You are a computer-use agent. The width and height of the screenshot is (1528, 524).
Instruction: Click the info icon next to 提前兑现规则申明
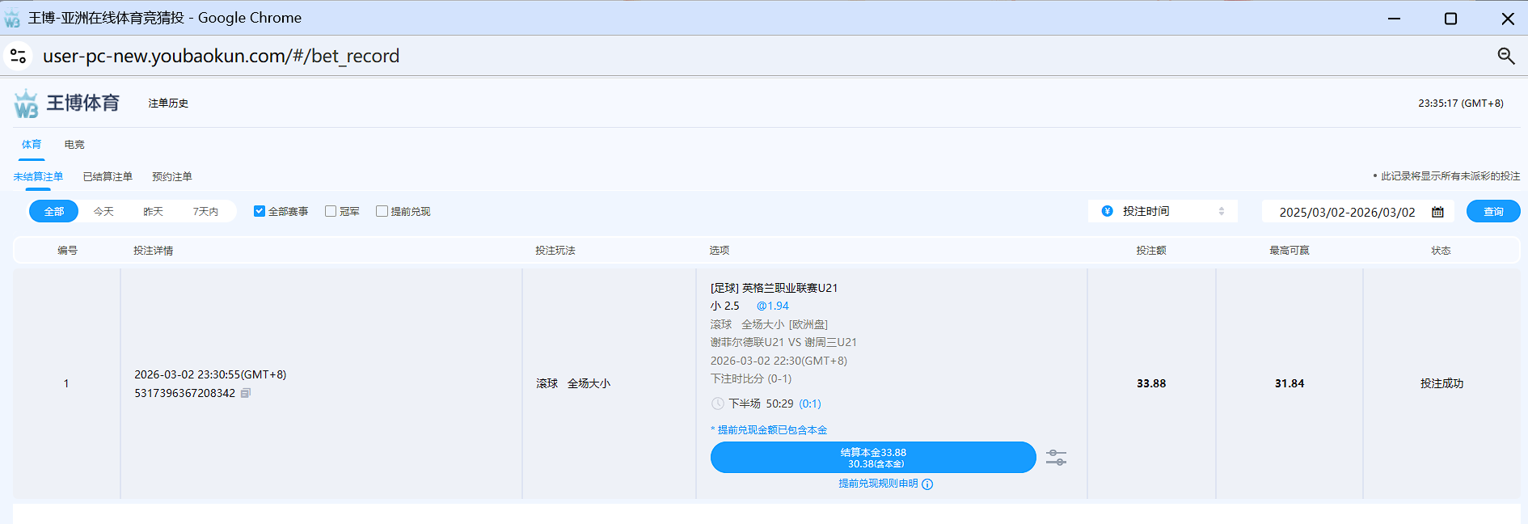927,484
